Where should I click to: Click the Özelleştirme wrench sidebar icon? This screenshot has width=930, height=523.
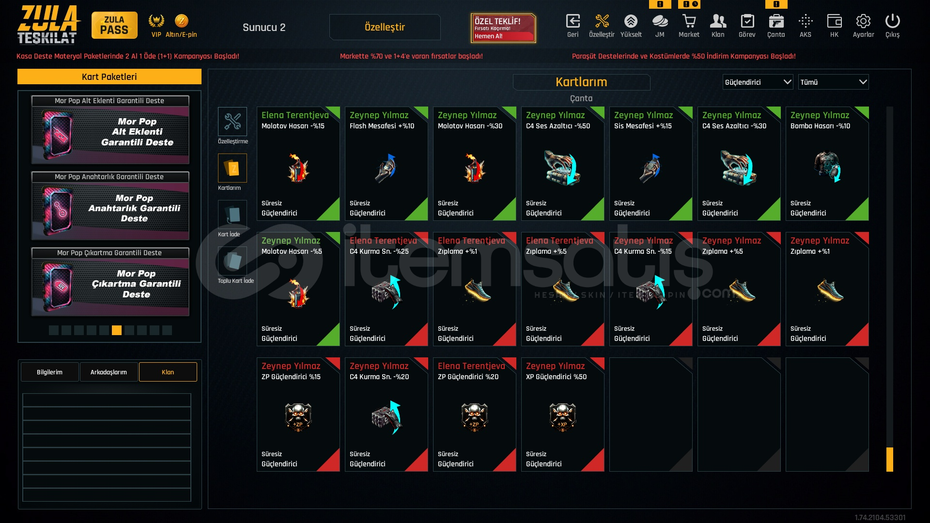232,122
